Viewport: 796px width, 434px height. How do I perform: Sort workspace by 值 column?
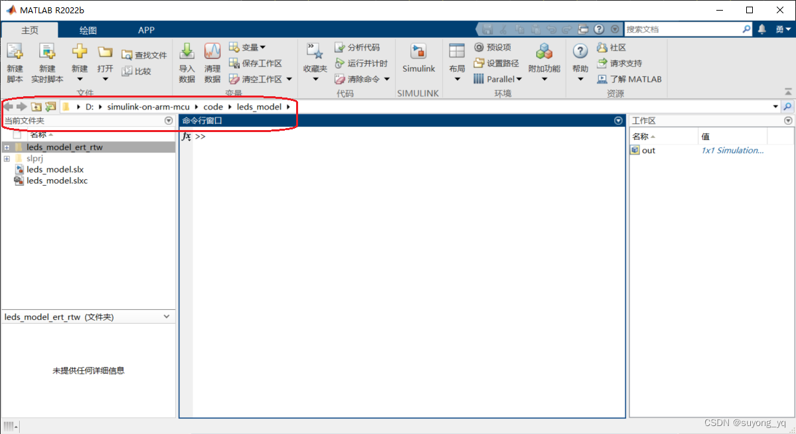pos(732,136)
